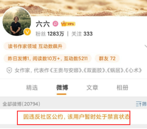The image size is (147, 129).
Task: Open the 文章 tab
Action: pos(92,87)
